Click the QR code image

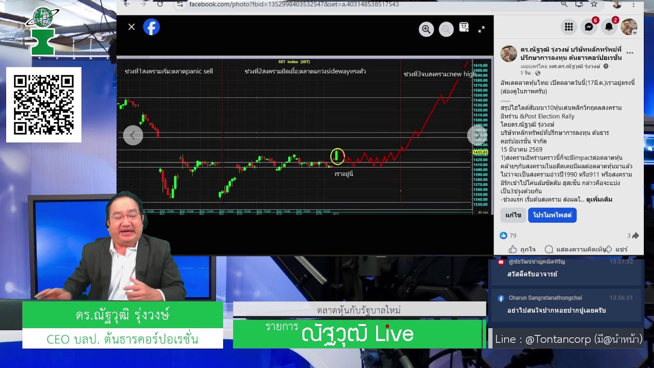tap(44, 105)
